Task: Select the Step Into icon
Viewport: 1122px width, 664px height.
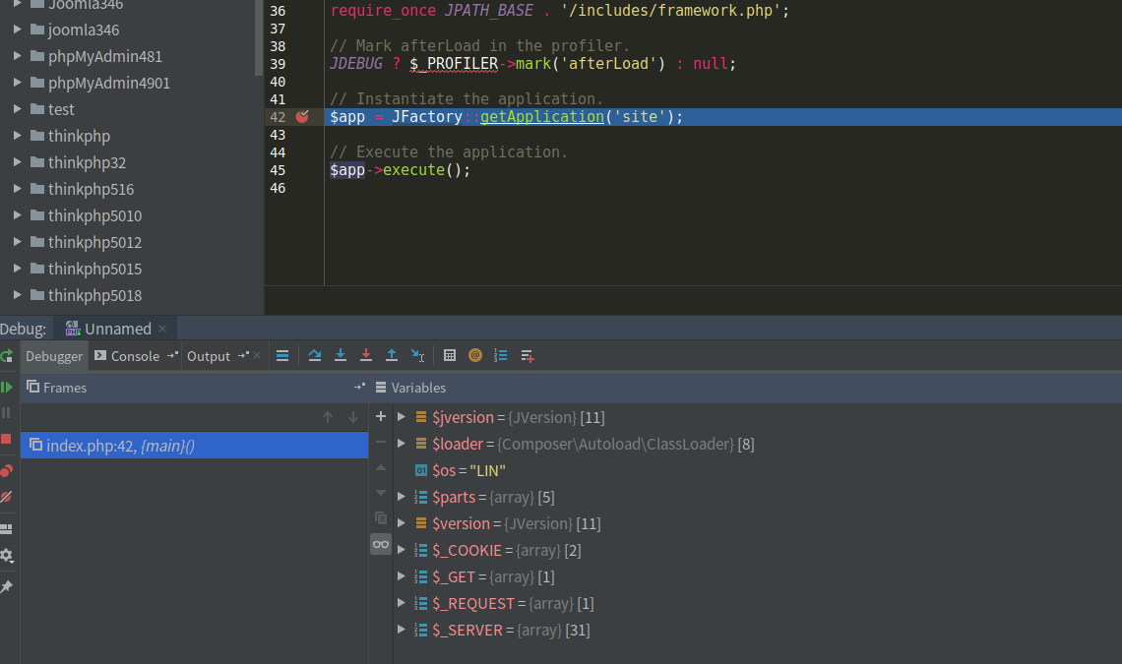Action: 340,355
